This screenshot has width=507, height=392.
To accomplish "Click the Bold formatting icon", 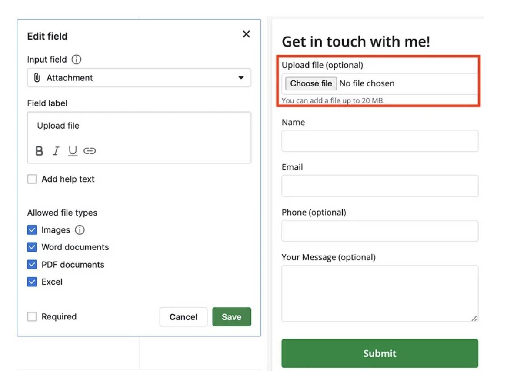I will click(x=39, y=151).
